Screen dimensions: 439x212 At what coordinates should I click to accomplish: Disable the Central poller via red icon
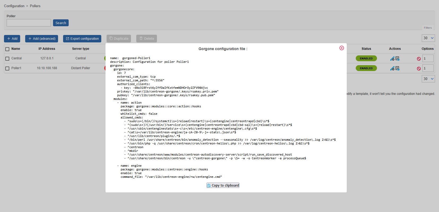point(419,59)
